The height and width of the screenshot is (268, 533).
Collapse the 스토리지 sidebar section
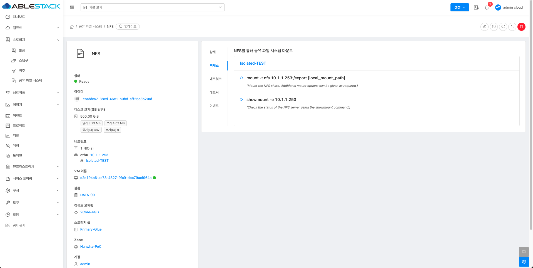(x=32, y=40)
